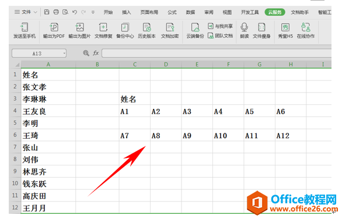Switch to the 插入 tab
The image size is (342, 219).
126,12
